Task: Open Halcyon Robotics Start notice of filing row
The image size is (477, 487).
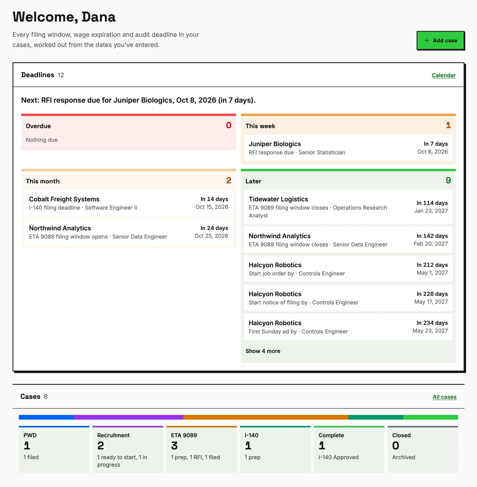Action: click(x=348, y=298)
